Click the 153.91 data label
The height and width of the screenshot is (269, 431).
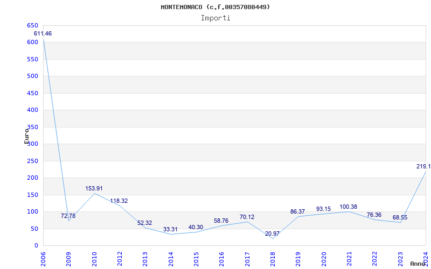[x=94, y=189]
